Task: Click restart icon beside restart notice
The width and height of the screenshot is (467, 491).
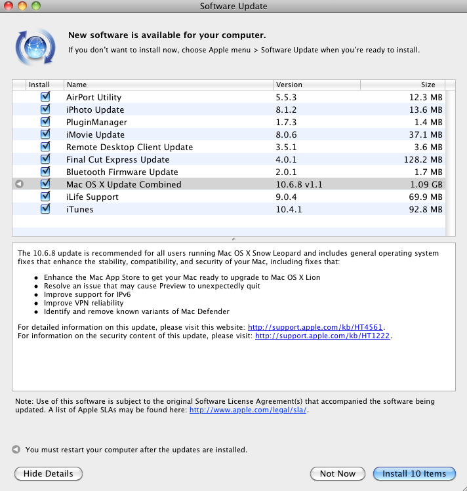Action: (16, 450)
